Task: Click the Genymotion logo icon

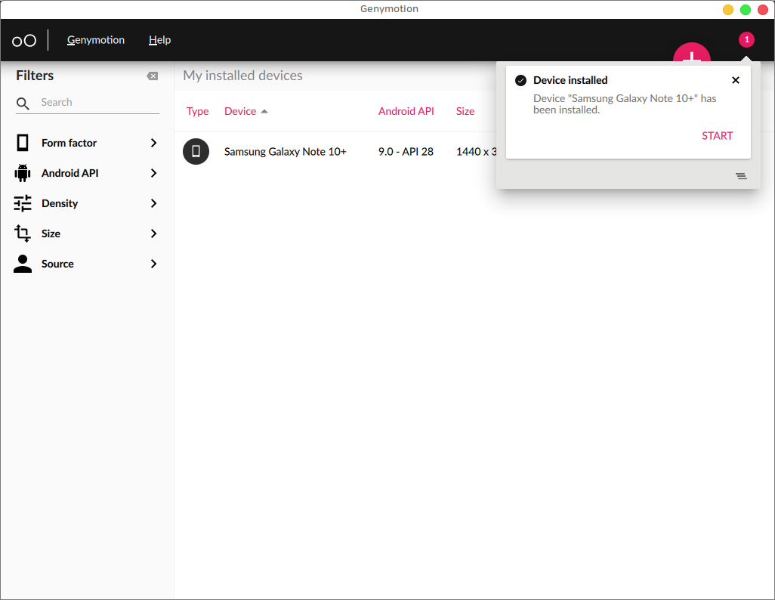Action: point(24,41)
